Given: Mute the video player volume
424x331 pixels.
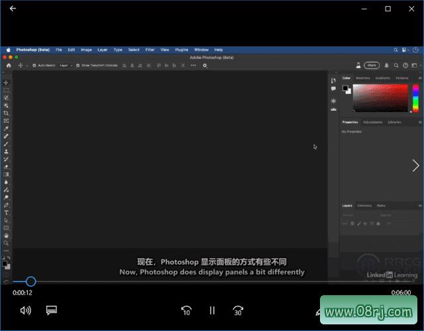Looking at the screenshot, I should [26, 310].
